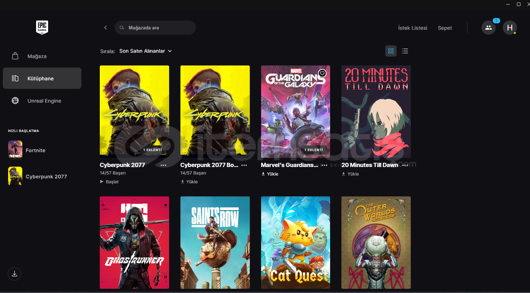Click '1 EKLENTİ' badge on Guardians cover
The height and width of the screenshot is (293, 530).
pyautogui.click(x=314, y=150)
